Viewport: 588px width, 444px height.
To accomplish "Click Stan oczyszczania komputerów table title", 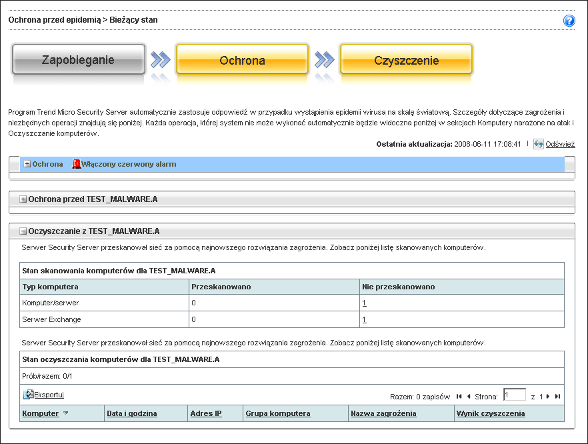I will click(121, 359).
